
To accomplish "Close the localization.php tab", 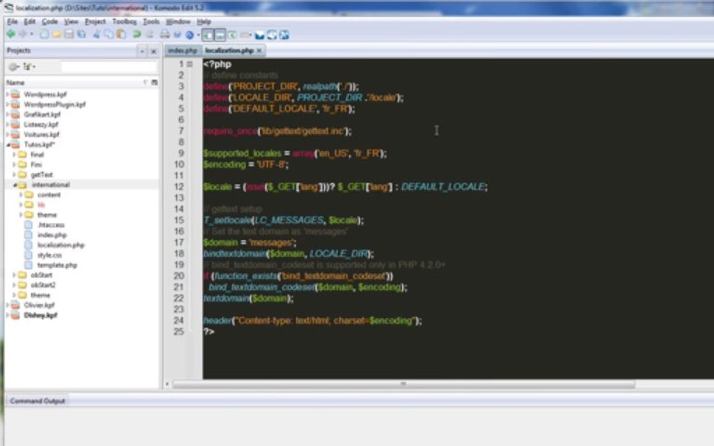I will pyautogui.click(x=259, y=51).
